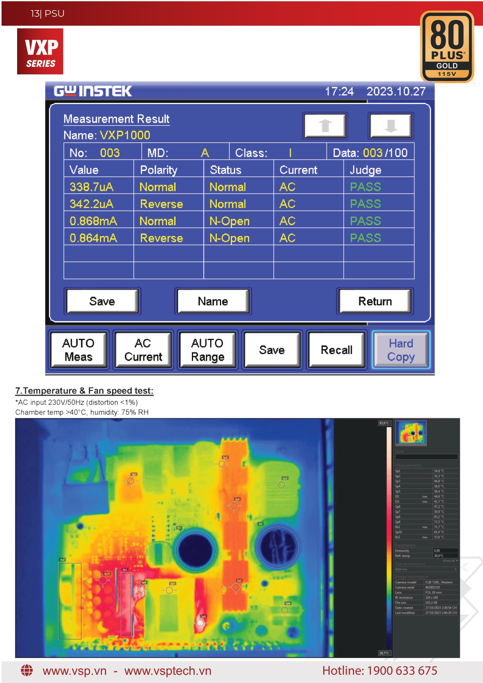
Task: Click the globe icon beside www.vsp.vn
Action: pyautogui.click(x=27, y=670)
